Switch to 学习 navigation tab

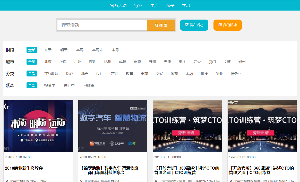point(186,6)
